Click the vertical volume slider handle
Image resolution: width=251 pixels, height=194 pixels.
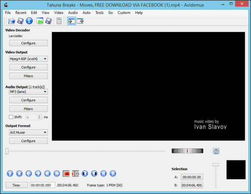[x=216, y=165]
